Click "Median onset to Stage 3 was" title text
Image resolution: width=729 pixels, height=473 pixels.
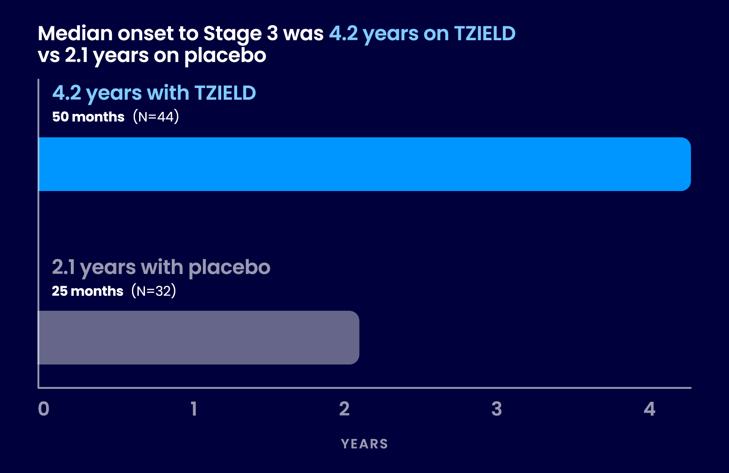[181, 34]
